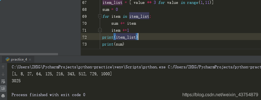Image resolution: width=261 pixels, height=100 pixels.
Task: Click line number 68 in gutter
Action: [x=84, y=10]
